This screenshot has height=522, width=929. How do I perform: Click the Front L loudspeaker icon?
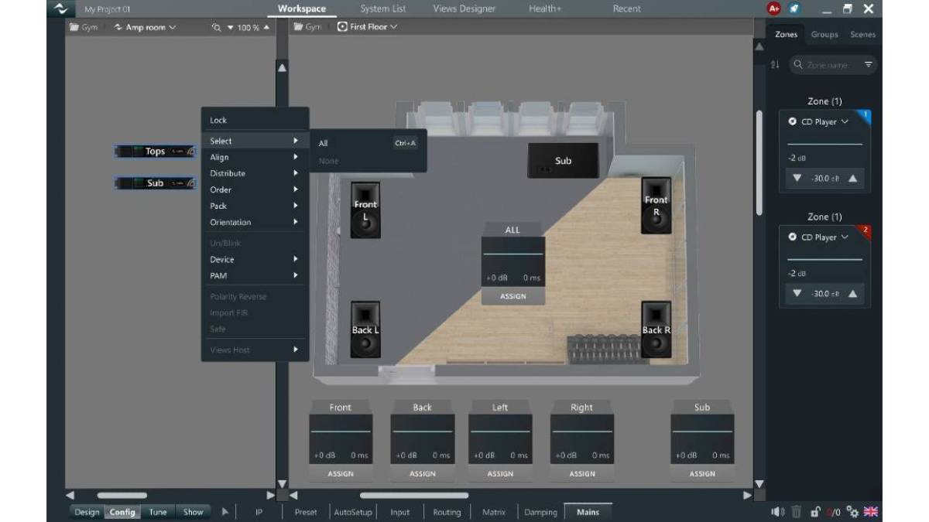pyautogui.click(x=365, y=210)
